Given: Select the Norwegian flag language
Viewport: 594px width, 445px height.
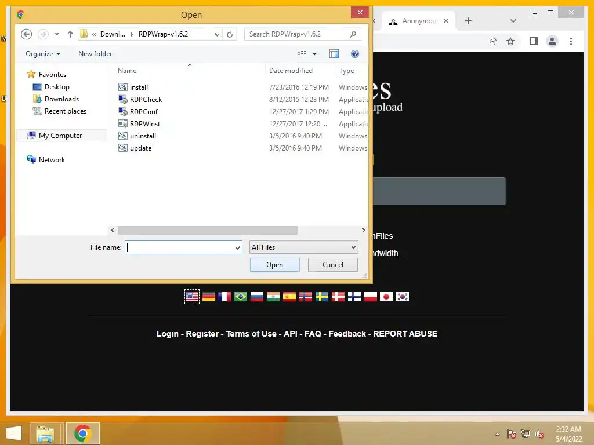Looking at the screenshot, I should (306, 297).
